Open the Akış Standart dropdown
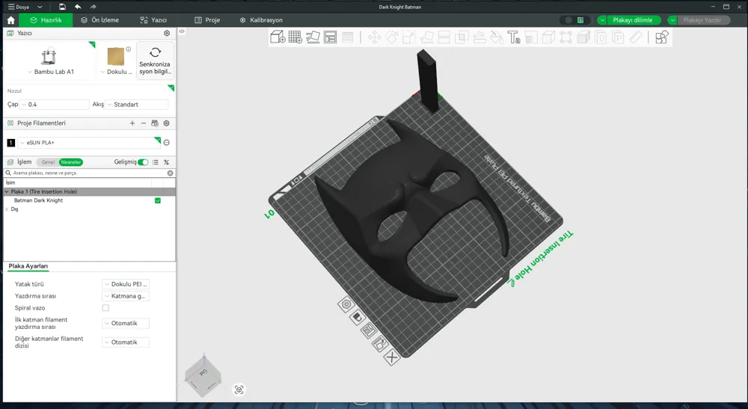 coord(137,105)
